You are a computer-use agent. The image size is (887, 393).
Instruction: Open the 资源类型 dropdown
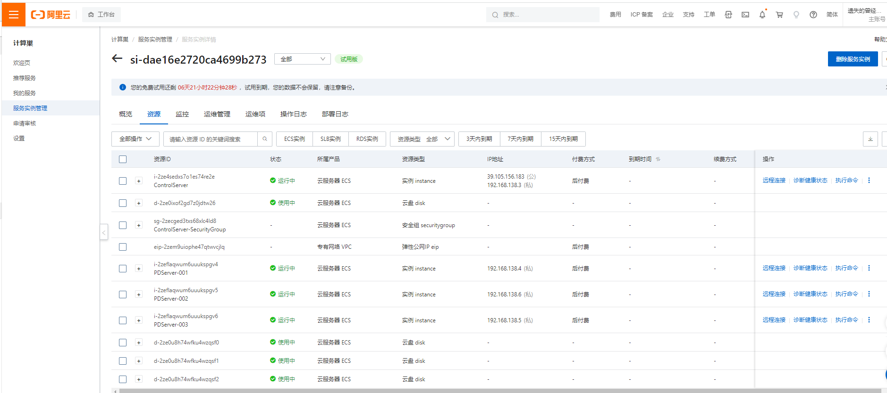(x=422, y=139)
